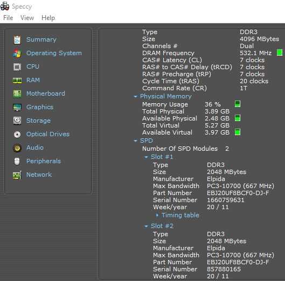Viewport: 285px width, 281px height.
Task: Click the Optical Drives disc icon
Action: tap(17, 135)
